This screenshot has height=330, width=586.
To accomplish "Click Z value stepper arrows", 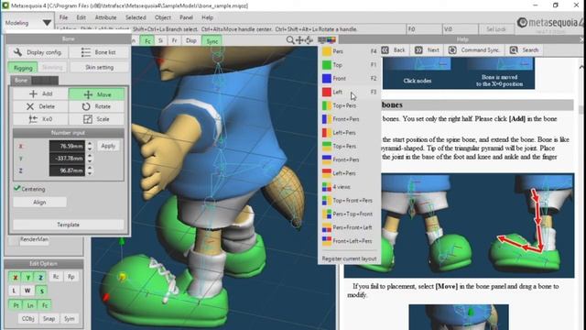I will tap(90, 170).
